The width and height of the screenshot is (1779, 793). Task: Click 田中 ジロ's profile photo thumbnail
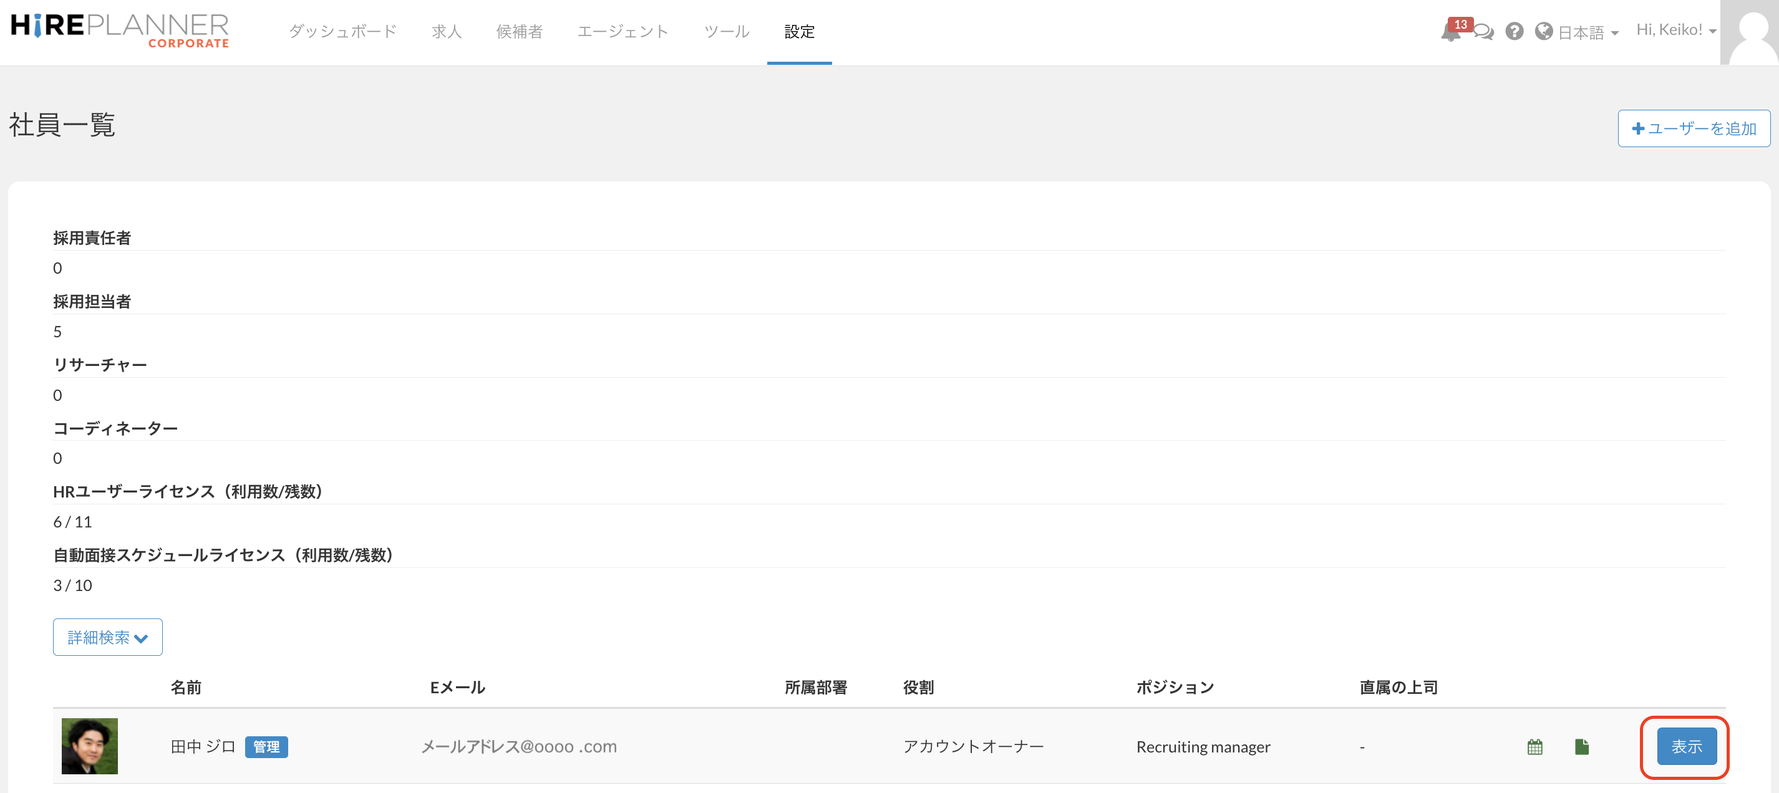[x=89, y=746]
